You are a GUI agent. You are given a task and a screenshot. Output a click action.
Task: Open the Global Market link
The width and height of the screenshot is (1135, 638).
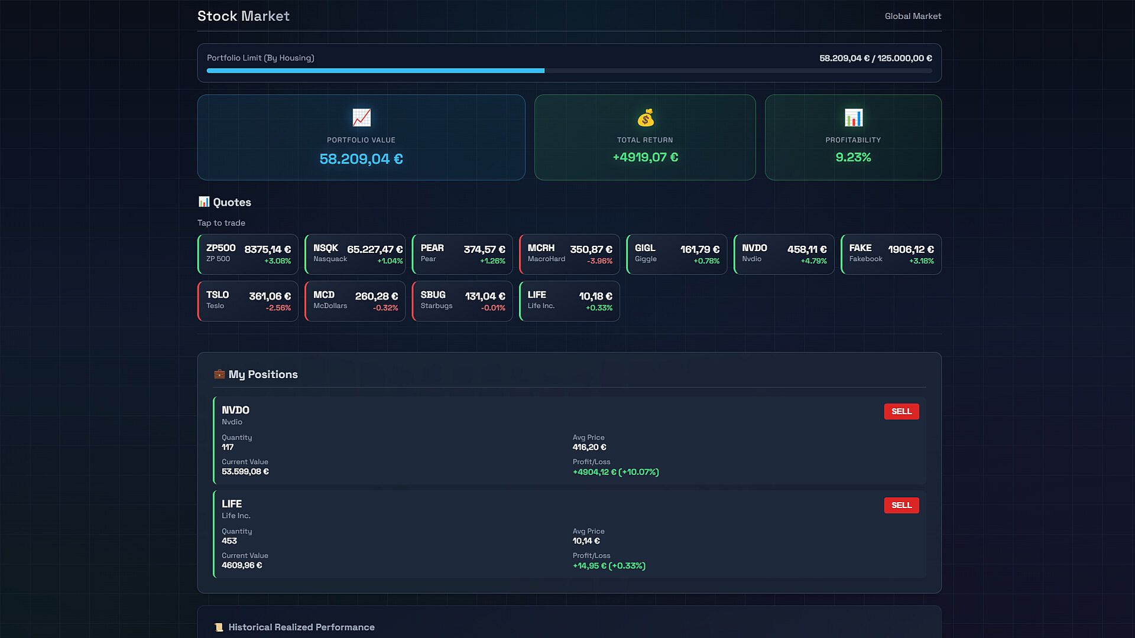tap(912, 16)
